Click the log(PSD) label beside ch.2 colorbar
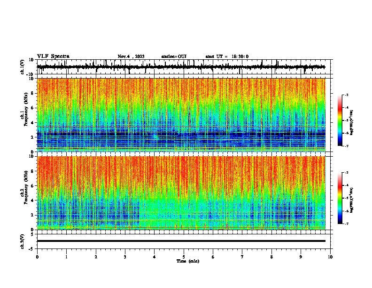This screenshot has width=372, height=288. (352, 200)
